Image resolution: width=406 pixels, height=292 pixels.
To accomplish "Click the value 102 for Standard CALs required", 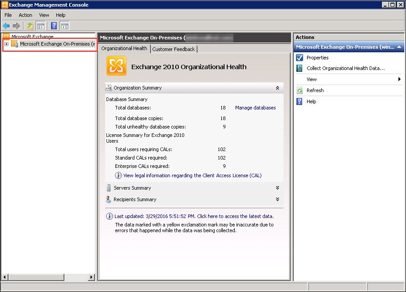I will click(x=222, y=158).
